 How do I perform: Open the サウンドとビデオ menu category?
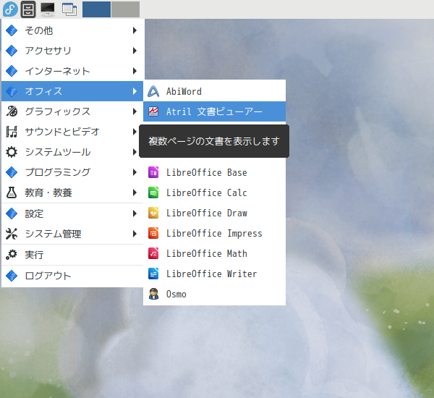pyautogui.click(x=72, y=132)
